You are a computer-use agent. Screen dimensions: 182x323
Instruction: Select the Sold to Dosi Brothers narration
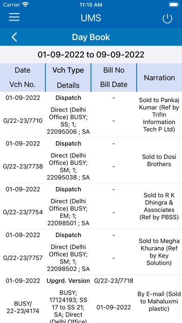[x=159, y=161]
